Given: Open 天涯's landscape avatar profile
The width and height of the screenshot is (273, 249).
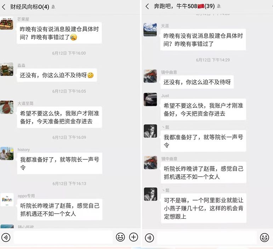Looking at the screenshot, I should [150, 30].
